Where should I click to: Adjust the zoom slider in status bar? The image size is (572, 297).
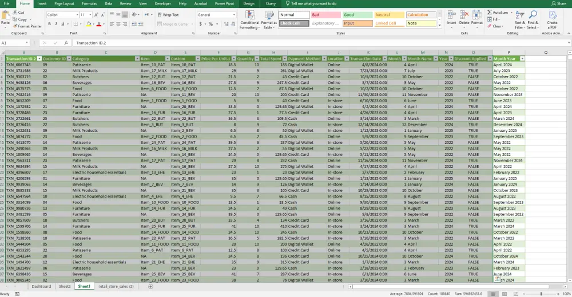(541, 294)
